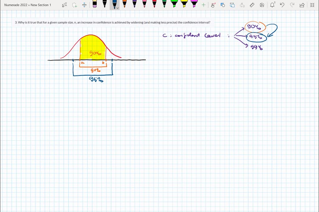Select the yellow highlighter
The width and height of the screenshot is (319, 212).
pos(184,4)
